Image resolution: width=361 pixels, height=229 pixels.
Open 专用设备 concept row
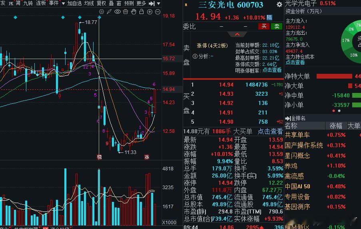point(323,197)
